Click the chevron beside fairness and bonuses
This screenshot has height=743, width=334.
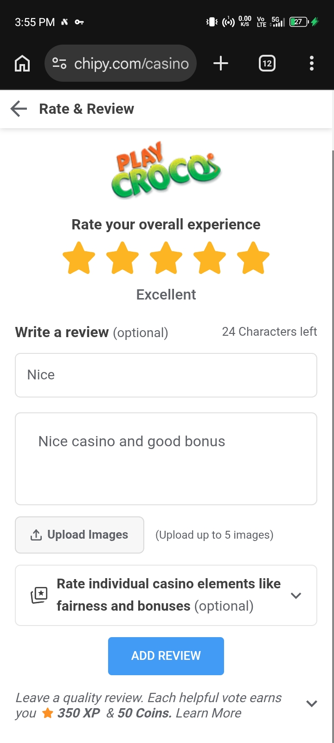(x=296, y=595)
